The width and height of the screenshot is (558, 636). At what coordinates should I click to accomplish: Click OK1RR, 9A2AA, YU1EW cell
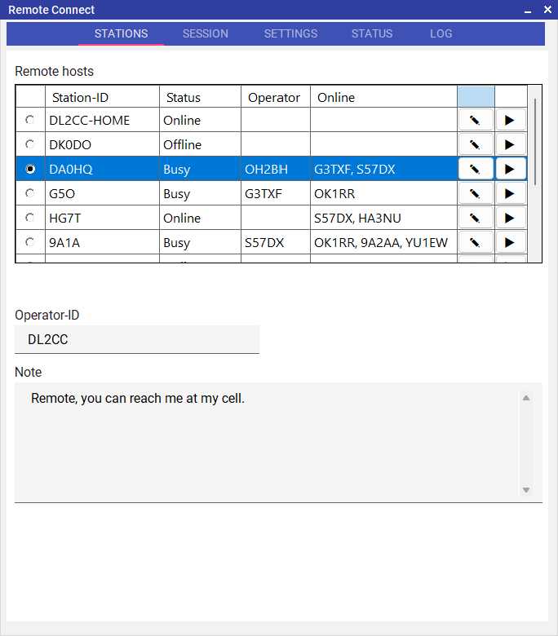coord(384,242)
